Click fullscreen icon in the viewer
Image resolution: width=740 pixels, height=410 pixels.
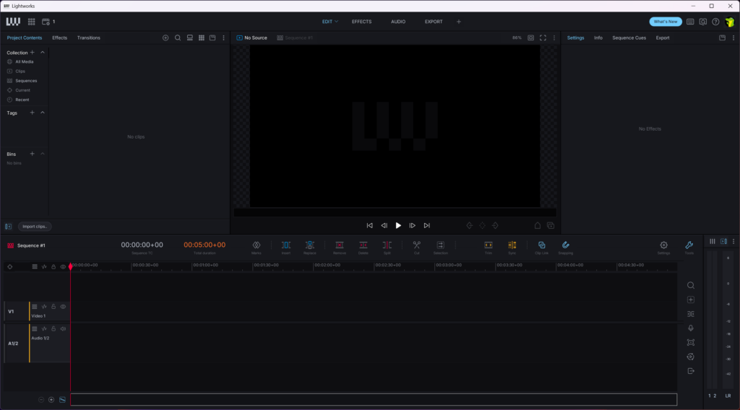[543, 38]
